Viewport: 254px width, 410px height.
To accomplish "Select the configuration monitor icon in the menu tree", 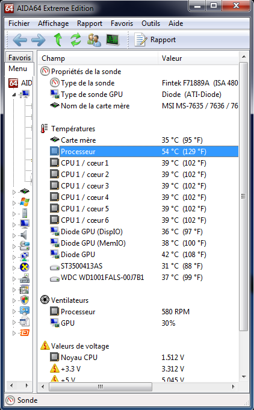I will [25, 311].
